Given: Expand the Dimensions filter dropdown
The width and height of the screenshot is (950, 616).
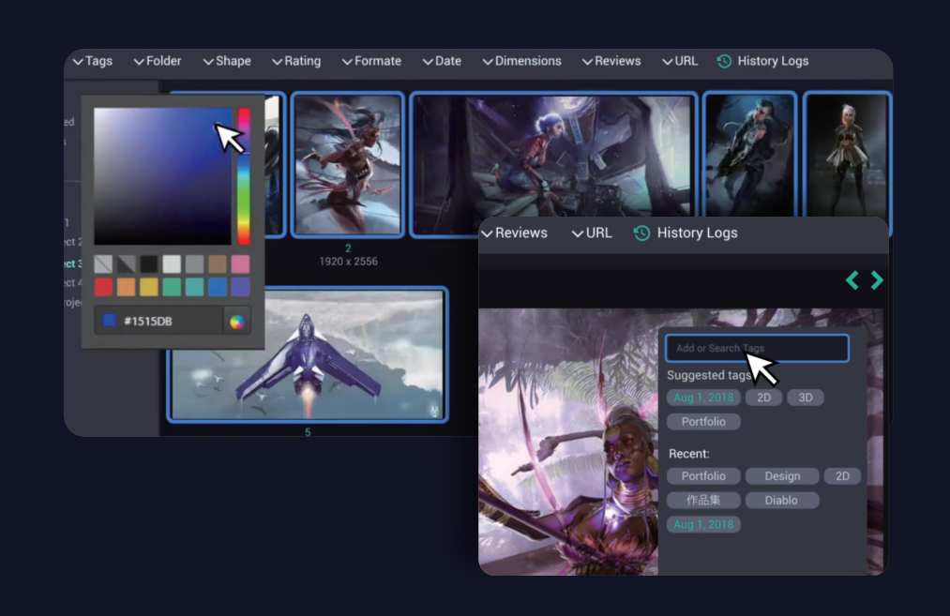Looking at the screenshot, I should coord(522,61).
